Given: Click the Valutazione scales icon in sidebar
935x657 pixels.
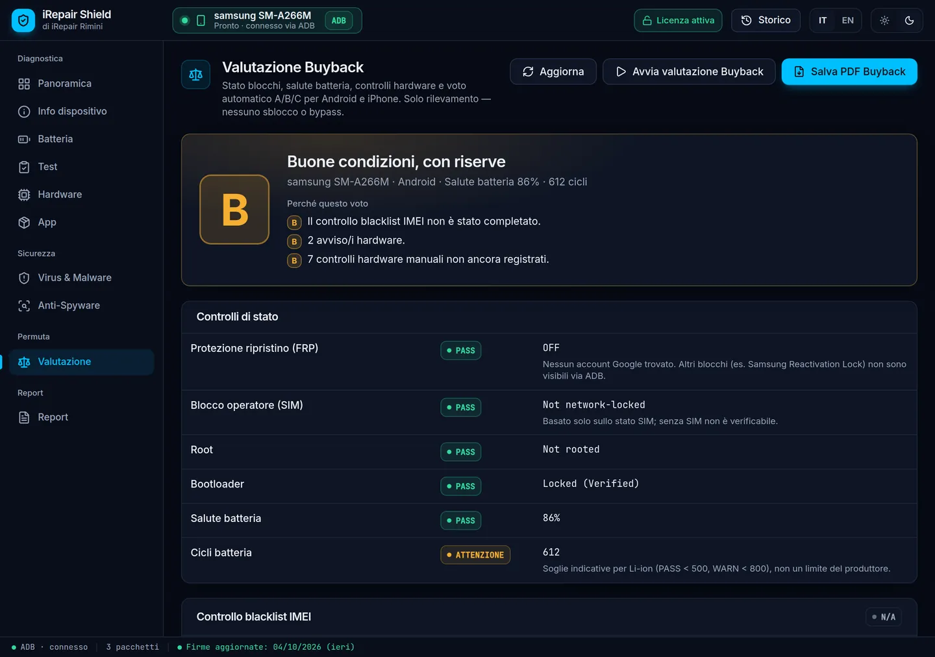Looking at the screenshot, I should [24, 362].
